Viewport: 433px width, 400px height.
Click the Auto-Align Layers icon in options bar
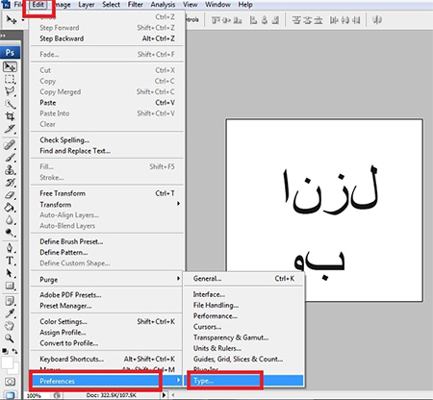pyautogui.click(x=377, y=20)
